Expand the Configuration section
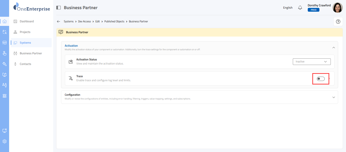 (x=334, y=97)
